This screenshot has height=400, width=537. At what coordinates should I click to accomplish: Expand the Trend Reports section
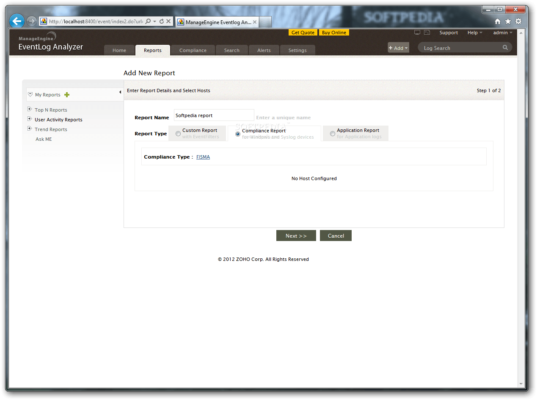(30, 129)
